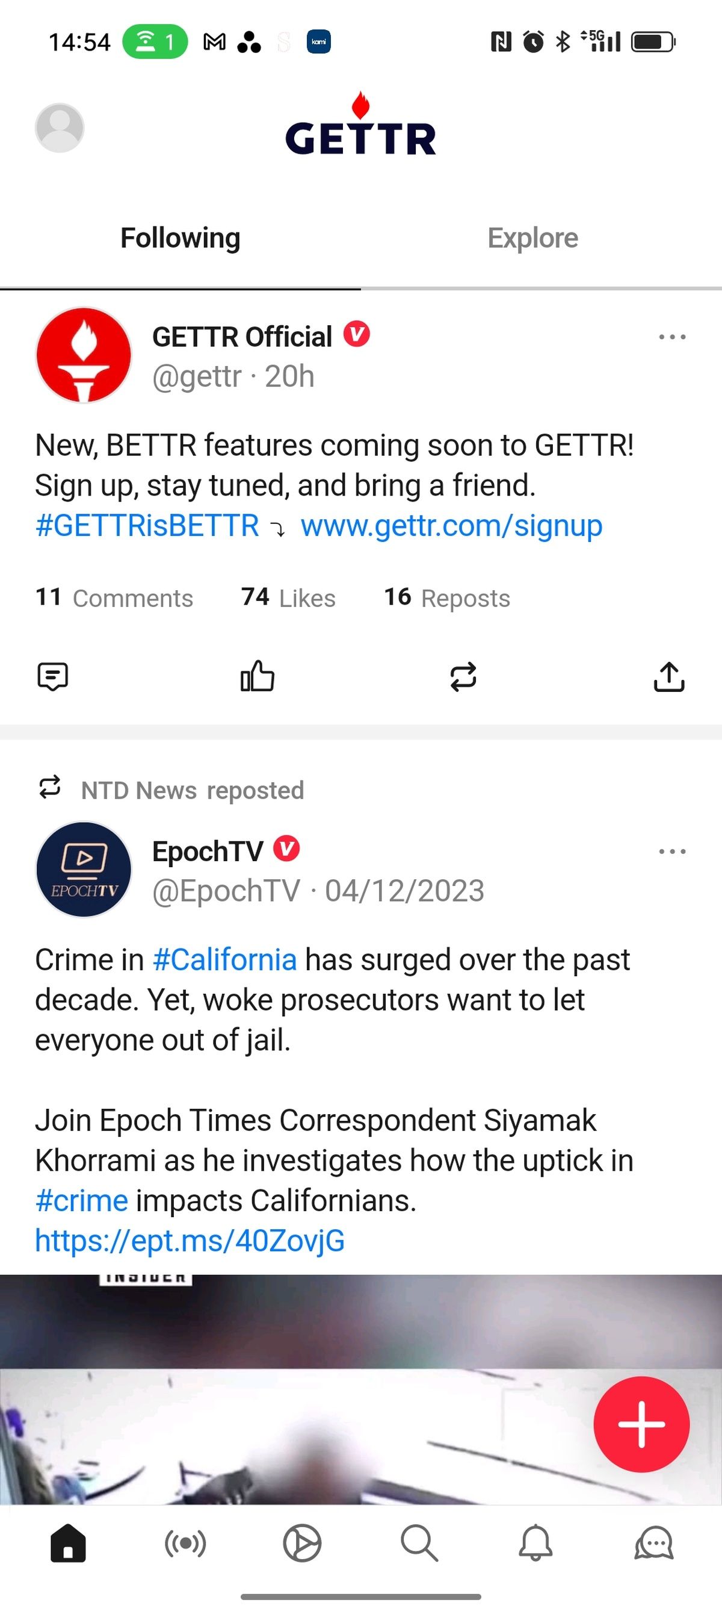View the 74 Likes list
722x1614 pixels.
click(288, 598)
